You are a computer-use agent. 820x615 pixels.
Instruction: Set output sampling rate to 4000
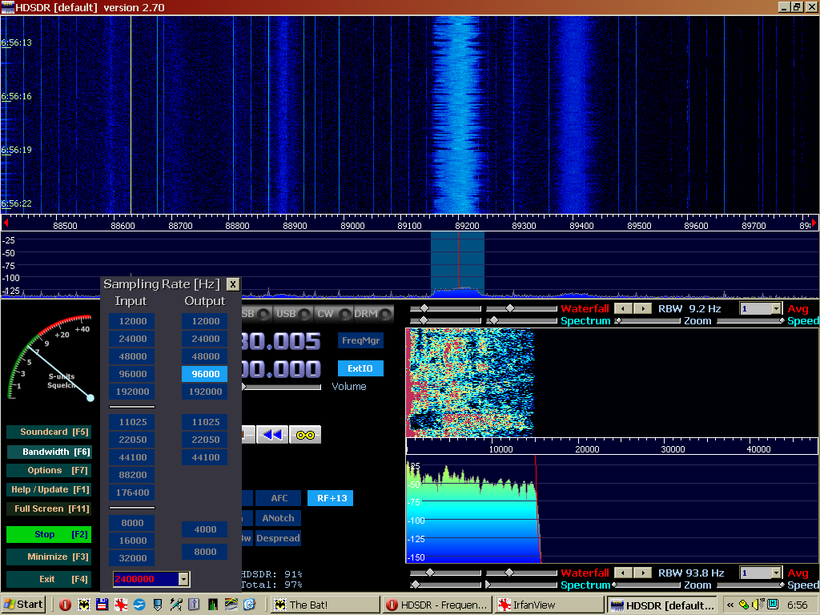click(x=204, y=529)
